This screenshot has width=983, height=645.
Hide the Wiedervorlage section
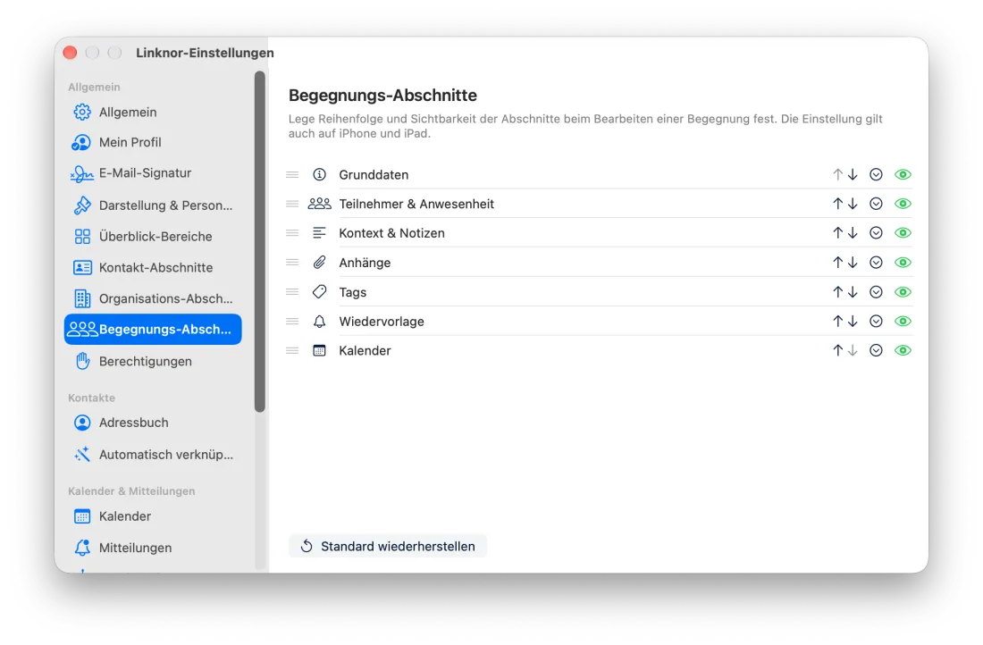903,322
